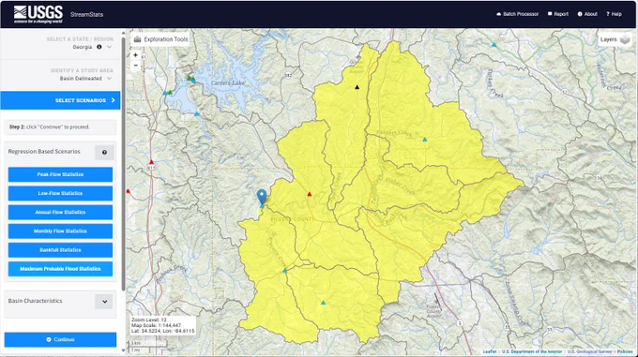Click the red triangle gage on highway 411
The image size is (638, 357).
pos(151,162)
